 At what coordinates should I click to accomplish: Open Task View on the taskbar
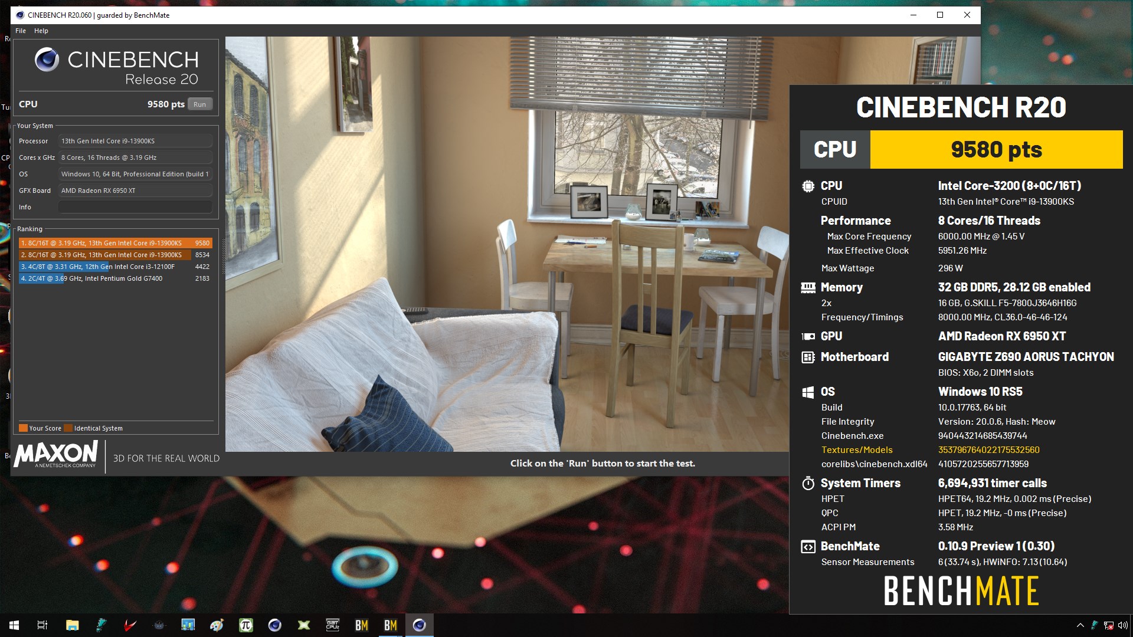pyautogui.click(x=42, y=625)
